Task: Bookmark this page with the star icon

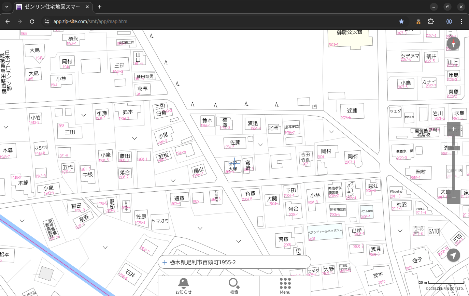Action: click(x=401, y=21)
